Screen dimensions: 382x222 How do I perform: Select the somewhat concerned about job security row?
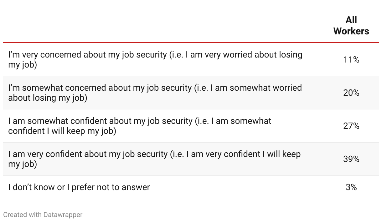(191, 93)
